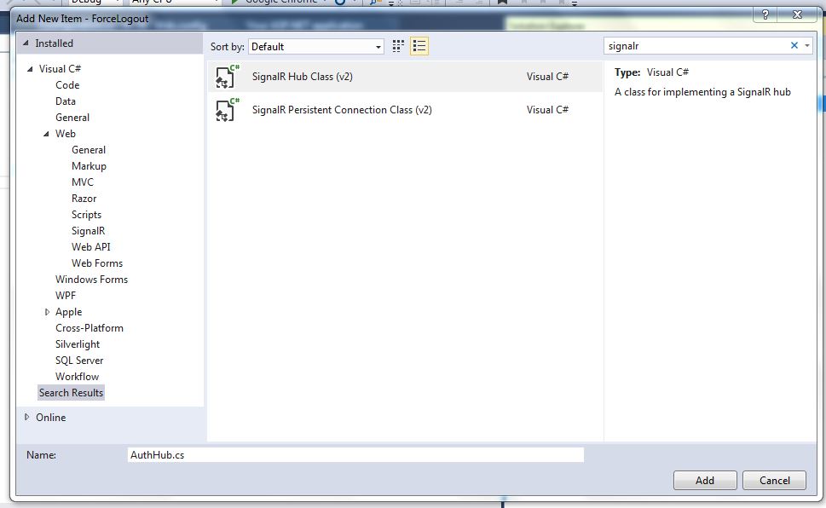The height and width of the screenshot is (508, 826).
Task: Collapse the Visual C# tree node
Action: 30,69
